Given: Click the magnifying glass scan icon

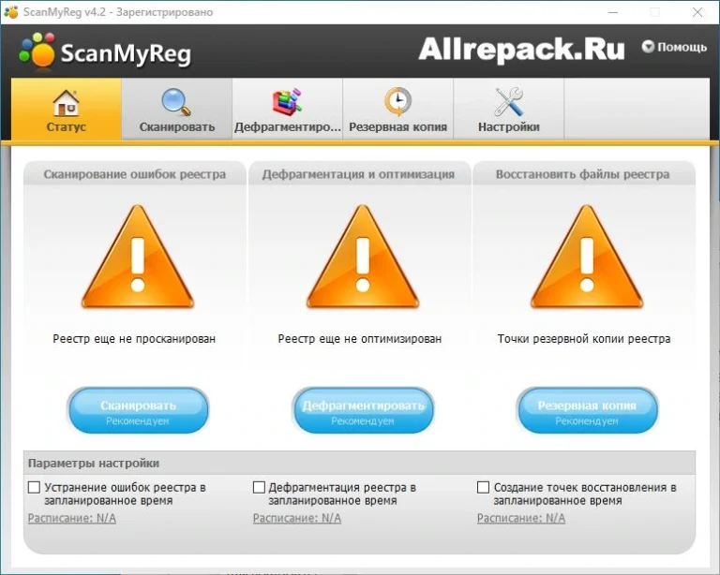Looking at the screenshot, I should (x=176, y=102).
